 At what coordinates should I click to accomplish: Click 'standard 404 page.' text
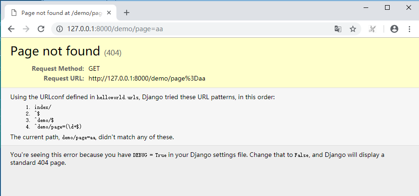(38, 162)
